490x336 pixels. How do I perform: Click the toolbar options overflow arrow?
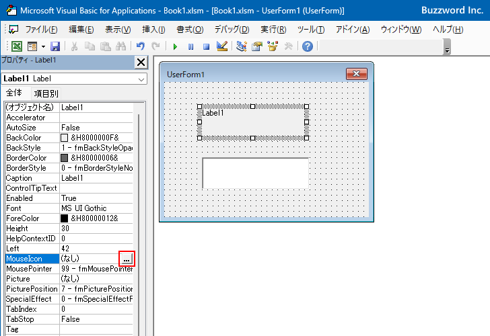click(447, 47)
